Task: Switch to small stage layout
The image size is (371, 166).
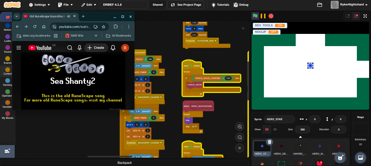Action: tap(348, 16)
